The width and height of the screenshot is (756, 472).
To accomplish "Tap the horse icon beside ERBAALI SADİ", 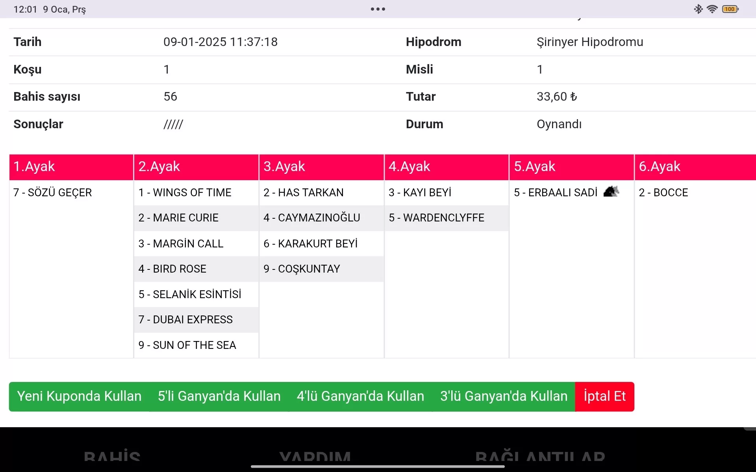I will click(x=611, y=192).
